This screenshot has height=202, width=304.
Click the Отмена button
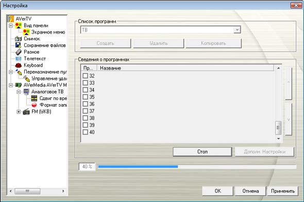(x=250, y=191)
